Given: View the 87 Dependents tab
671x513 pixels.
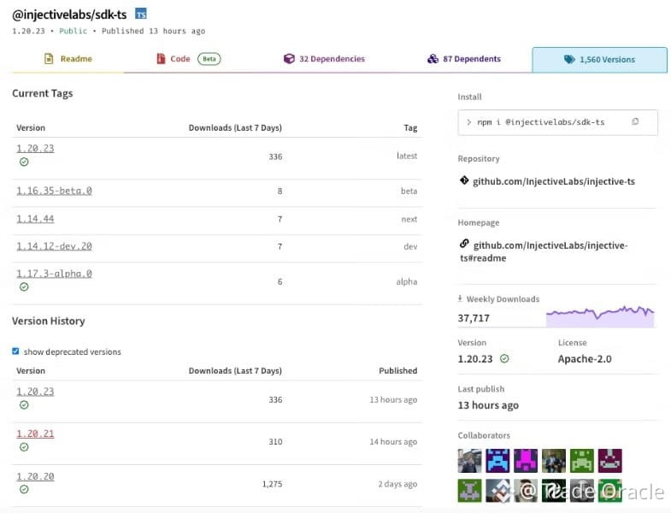Looking at the screenshot, I should point(464,59).
